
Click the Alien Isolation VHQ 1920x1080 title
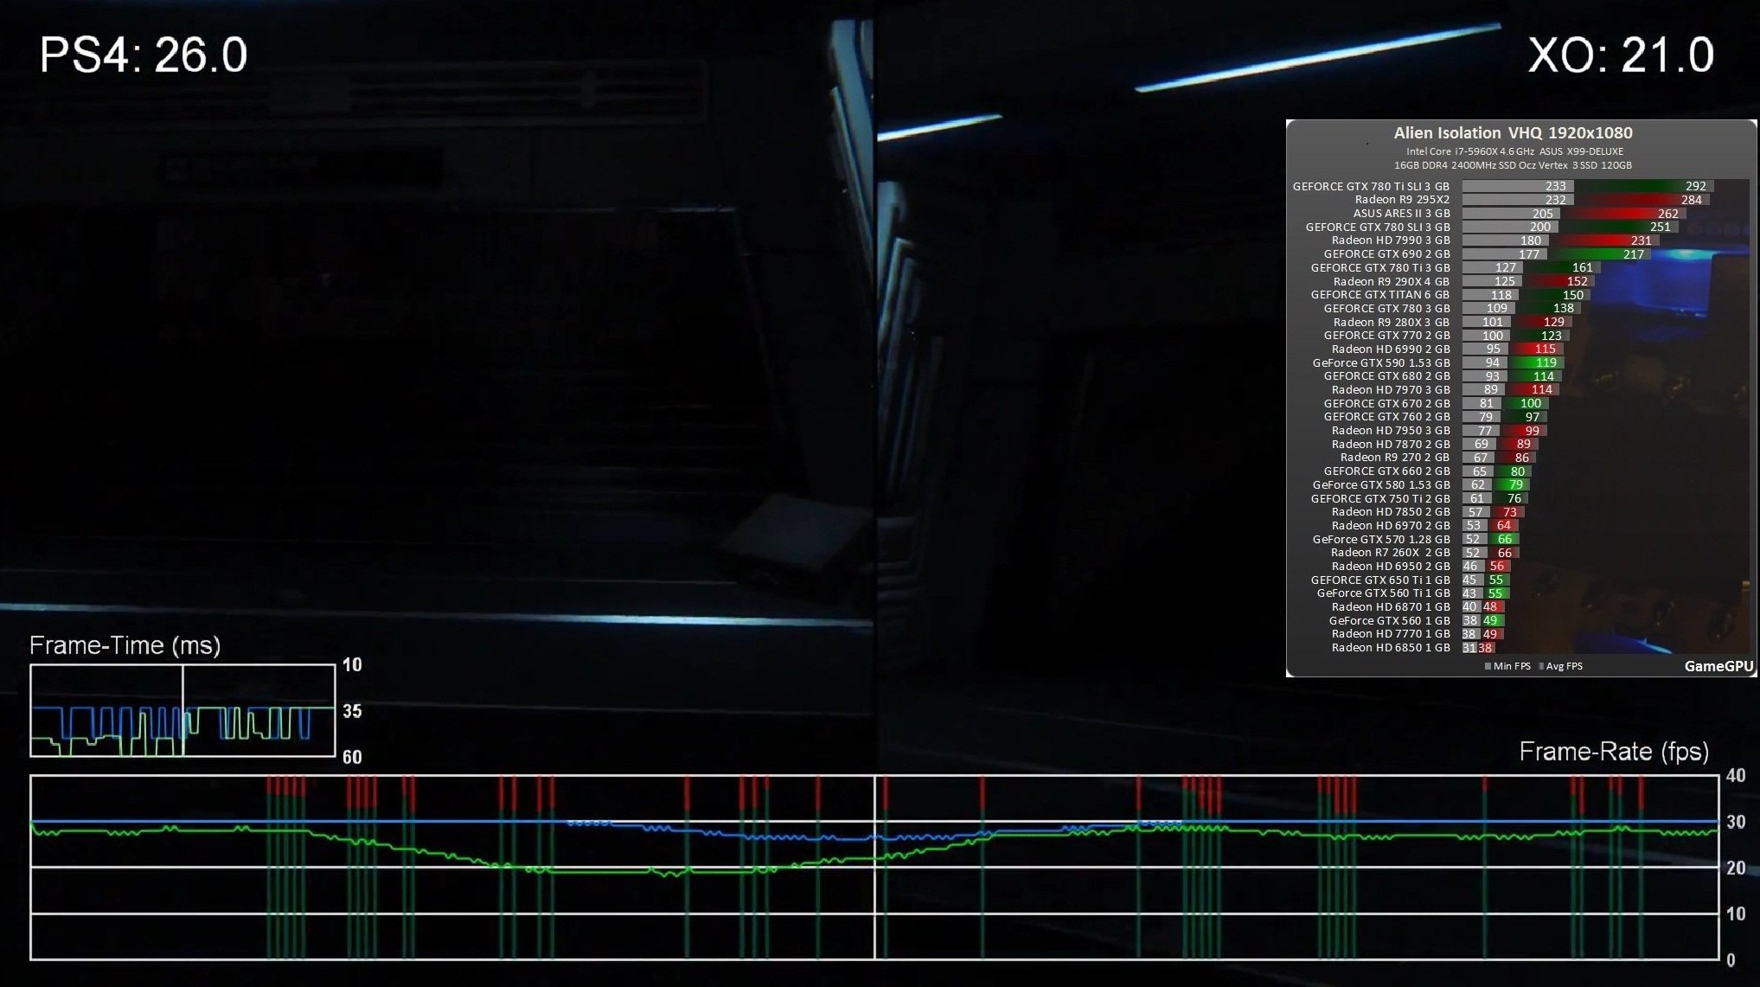point(1513,132)
